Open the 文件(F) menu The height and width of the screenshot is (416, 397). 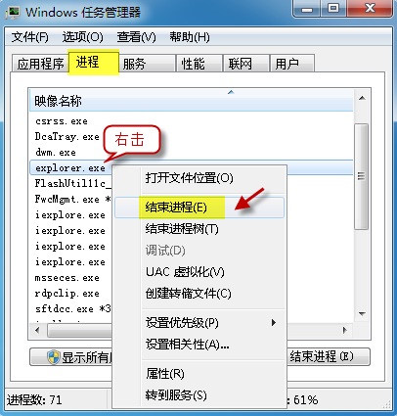30,37
